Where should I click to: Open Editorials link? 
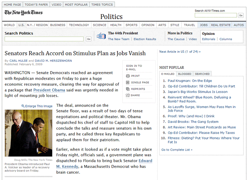coord(208,39)
